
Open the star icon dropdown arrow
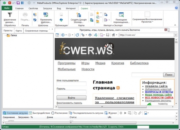(101, 13)
